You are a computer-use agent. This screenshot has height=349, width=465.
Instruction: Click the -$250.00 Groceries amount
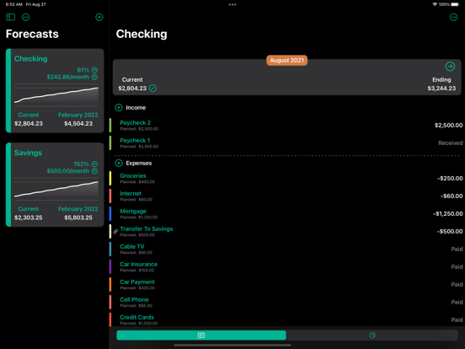click(x=450, y=179)
